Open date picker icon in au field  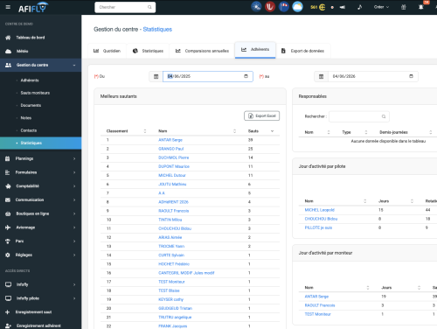[411, 76]
